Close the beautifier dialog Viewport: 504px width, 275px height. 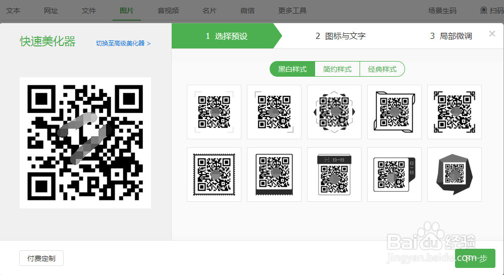(492, 33)
